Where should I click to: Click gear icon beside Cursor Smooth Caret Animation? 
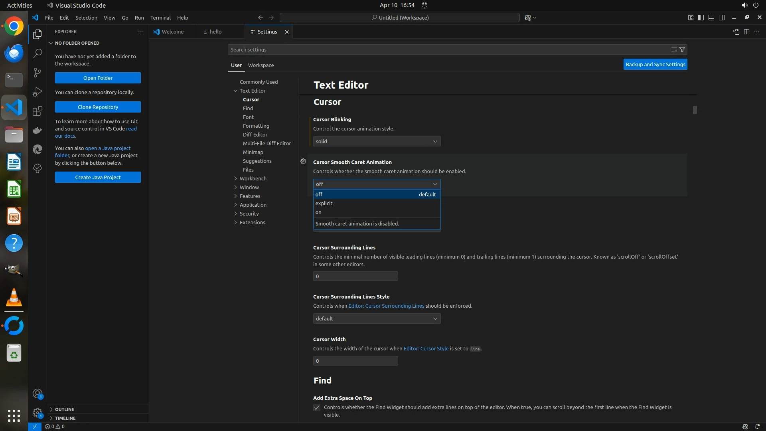(303, 161)
